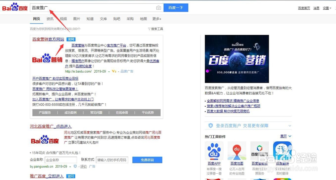336x180 pixels.
Task: Switch to the 文库 tab
Action: pyautogui.click(x=103, y=19)
